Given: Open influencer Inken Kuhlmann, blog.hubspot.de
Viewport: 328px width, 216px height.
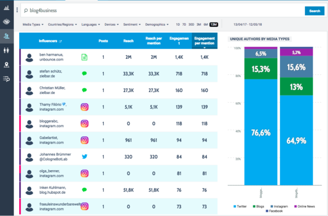Looking at the screenshot, I should 52,190.
